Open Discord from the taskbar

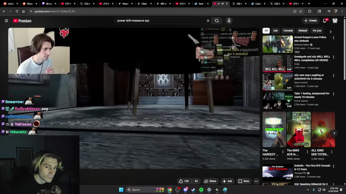click(x=185, y=190)
